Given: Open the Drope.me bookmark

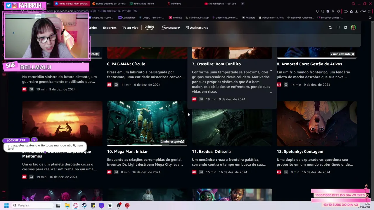Looking at the screenshot, I should click(x=101, y=17).
